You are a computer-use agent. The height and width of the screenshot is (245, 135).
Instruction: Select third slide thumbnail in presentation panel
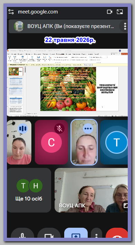[16, 91]
